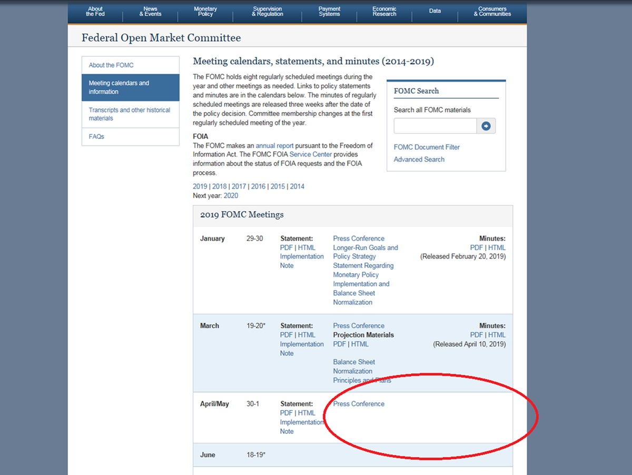
Task: Open January minutes PDF link
Action: pyautogui.click(x=477, y=248)
